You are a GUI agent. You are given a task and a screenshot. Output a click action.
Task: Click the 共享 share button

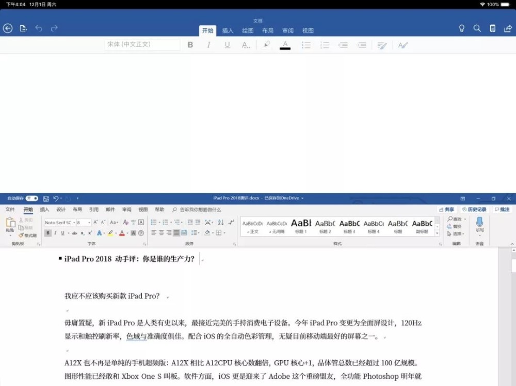(x=446, y=209)
